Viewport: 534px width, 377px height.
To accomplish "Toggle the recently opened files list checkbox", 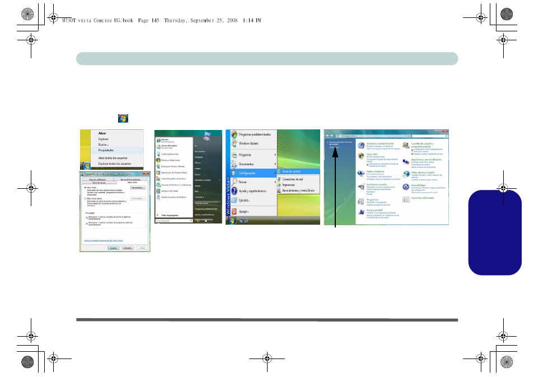I will click(x=87, y=217).
